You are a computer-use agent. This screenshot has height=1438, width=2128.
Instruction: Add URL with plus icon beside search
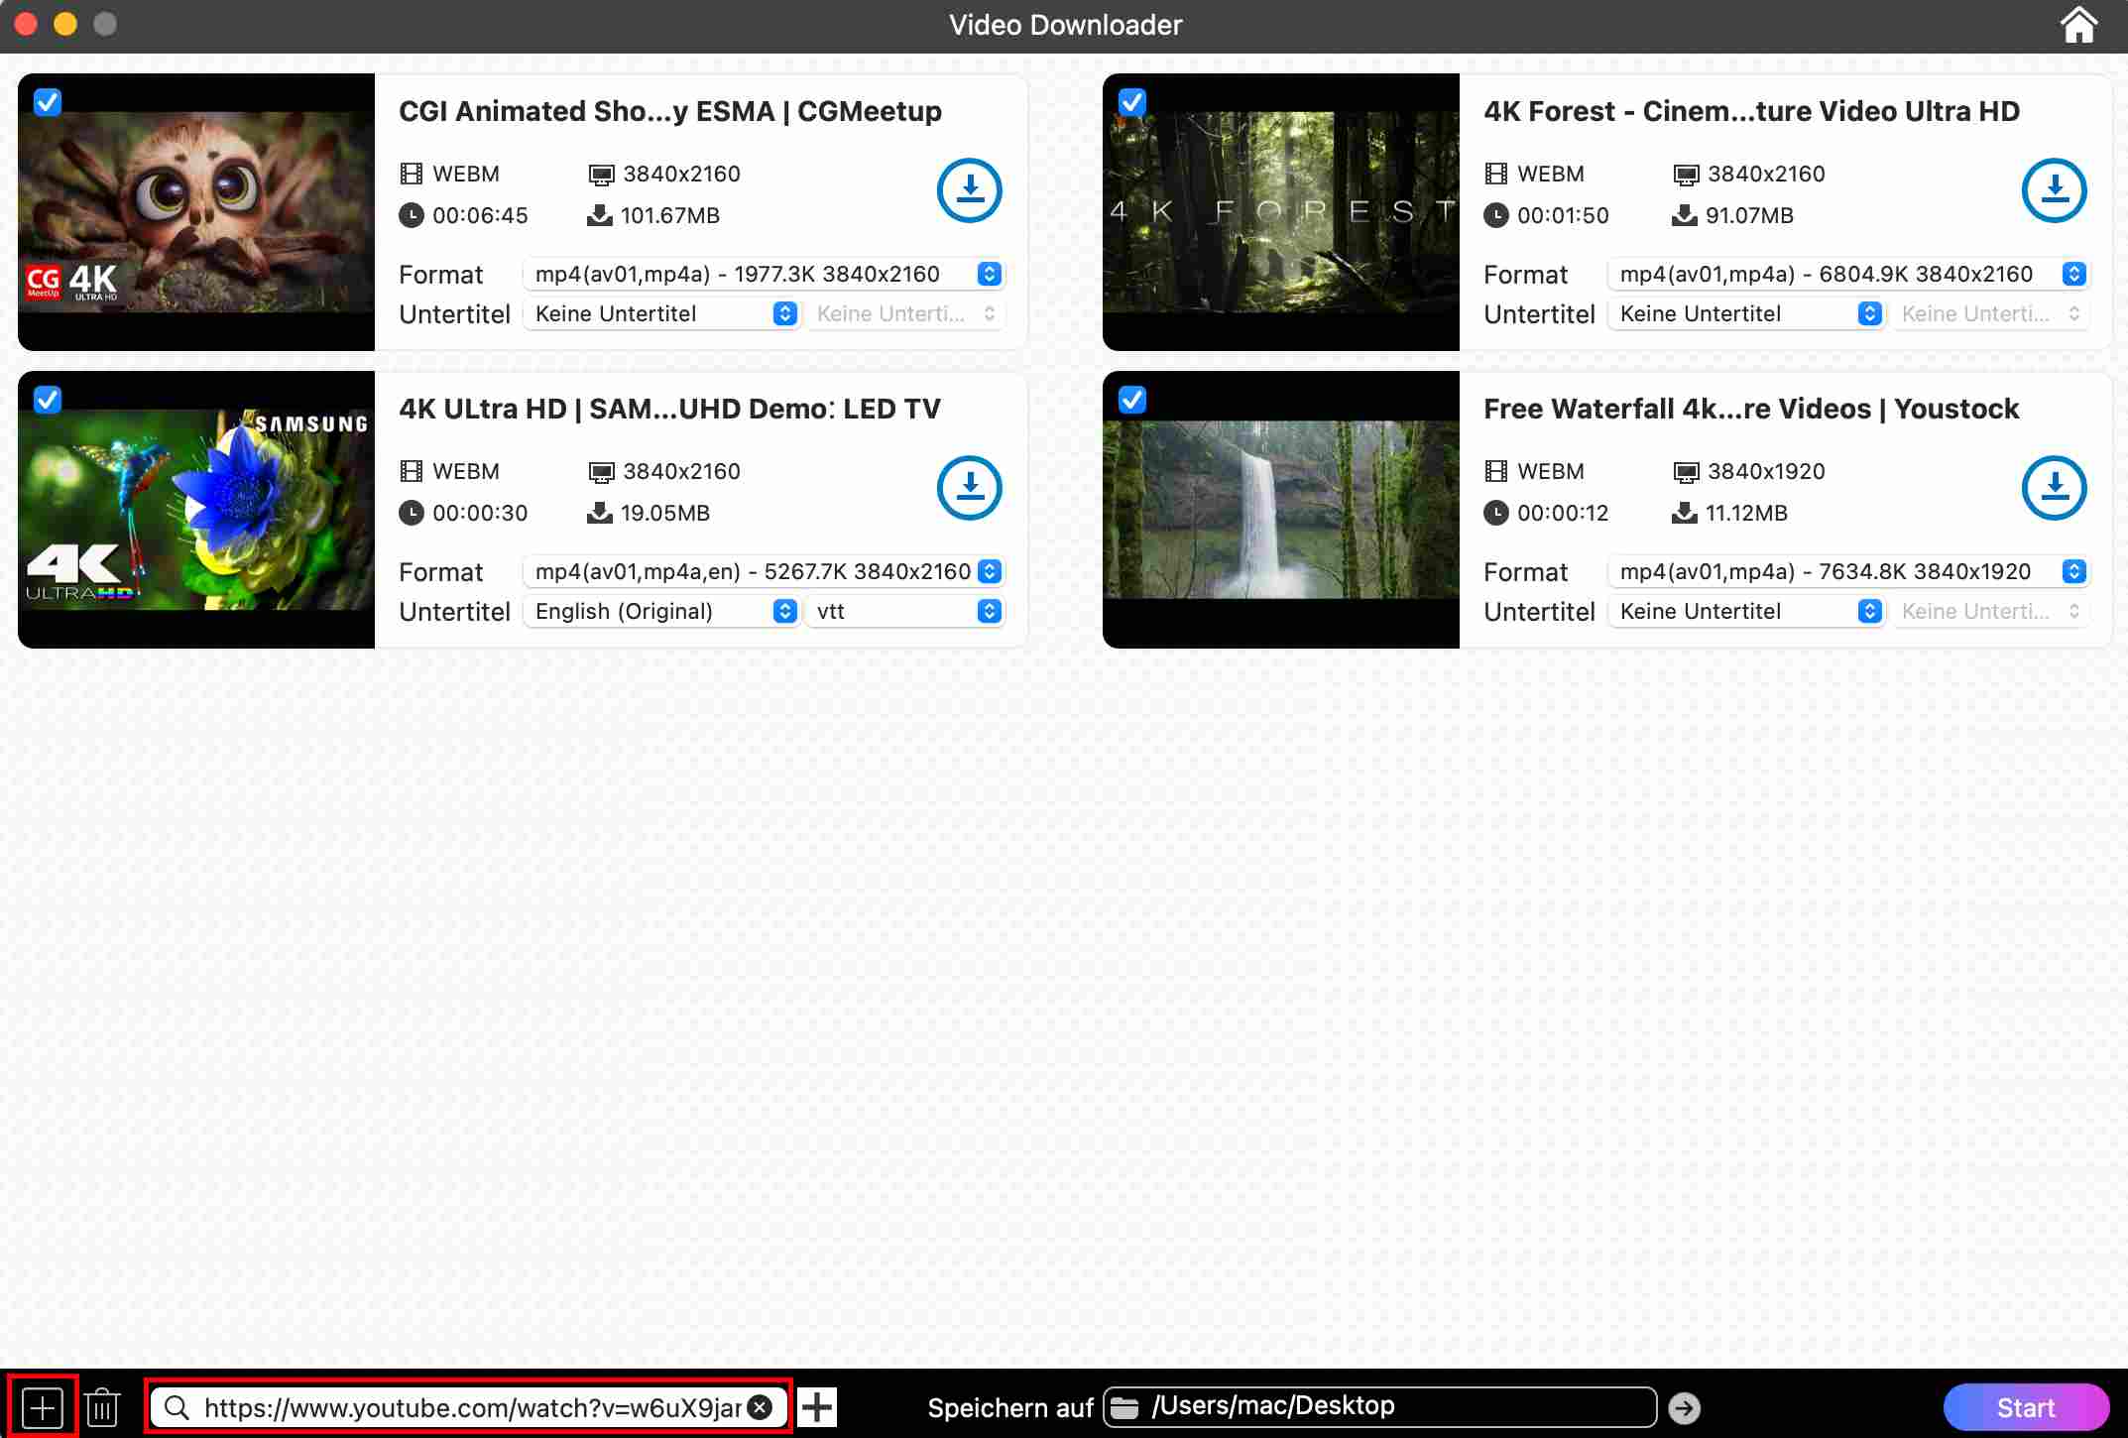click(x=817, y=1407)
